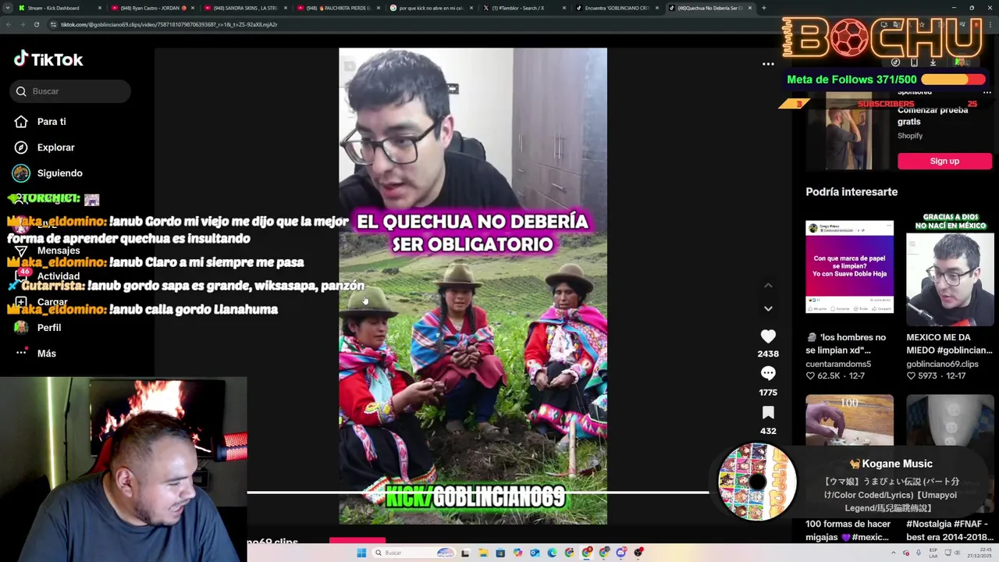The image size is (999, 562).
Task: Click the 'MEXICO ME DA MIEDO' caption
Action: 949,343
